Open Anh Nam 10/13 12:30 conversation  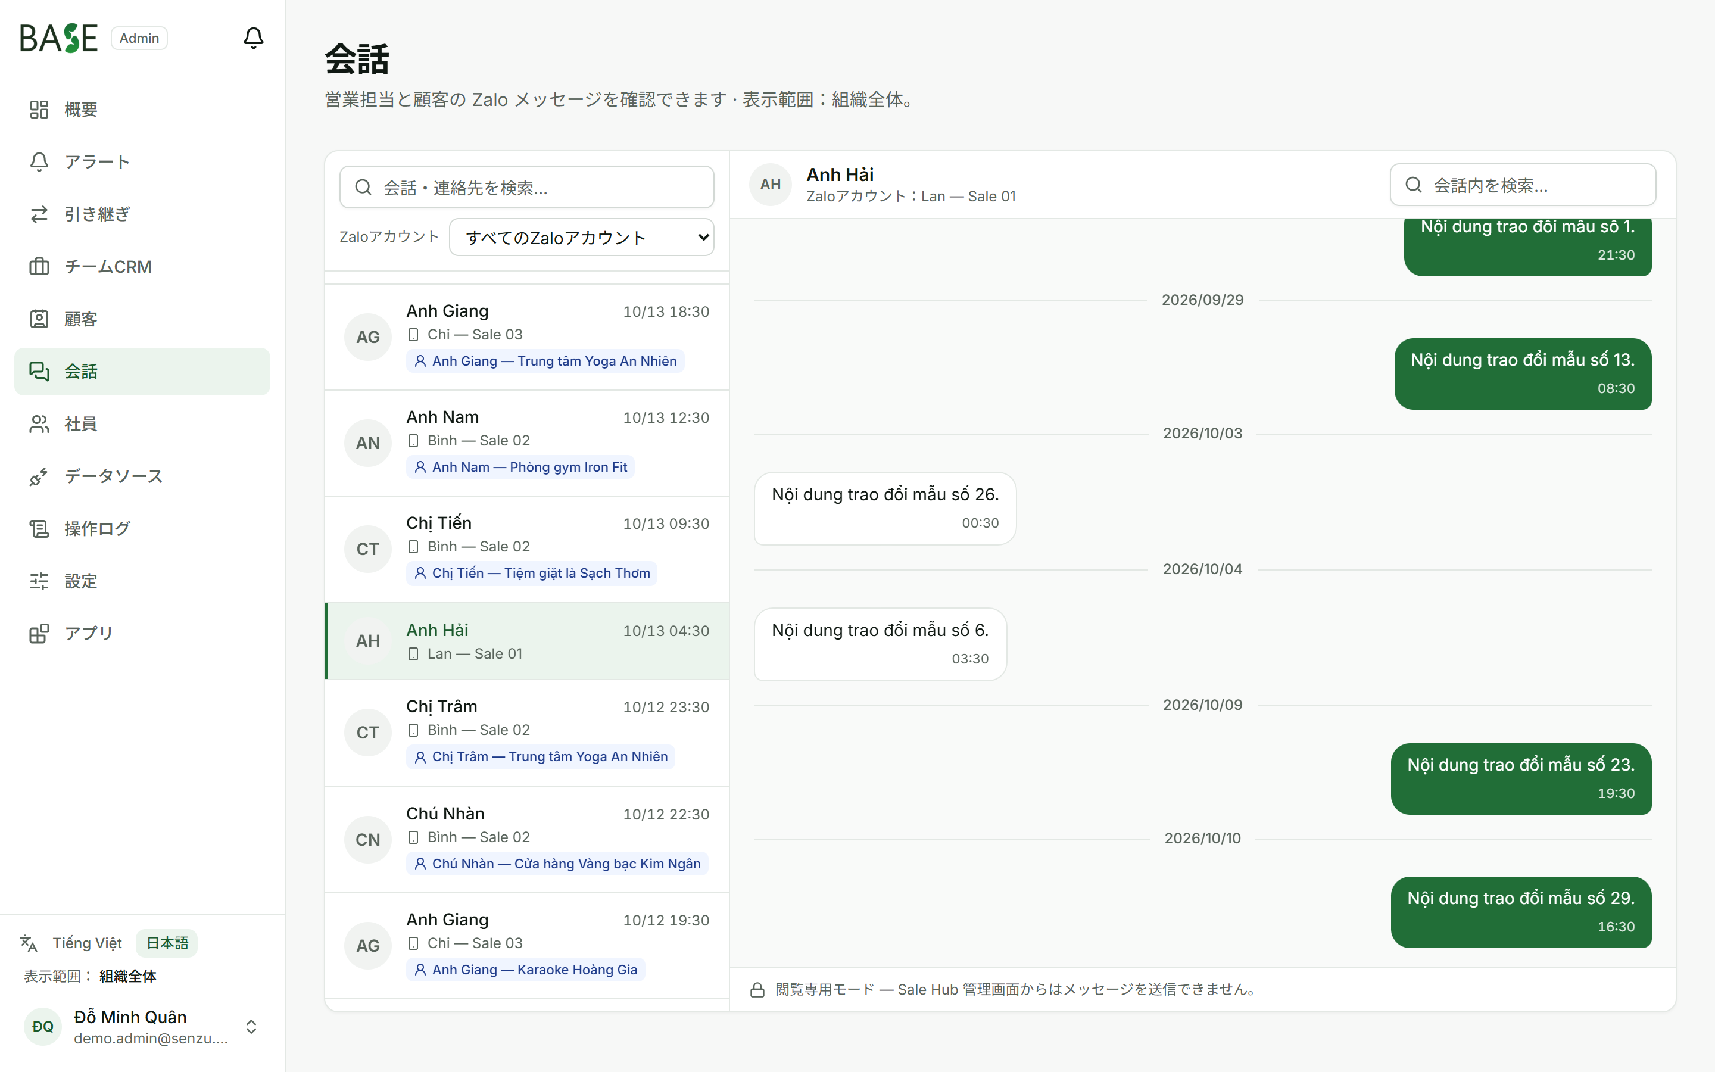point(526,443)
